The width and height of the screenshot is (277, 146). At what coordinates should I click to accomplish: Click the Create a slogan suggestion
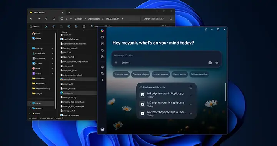click(140, 74)
